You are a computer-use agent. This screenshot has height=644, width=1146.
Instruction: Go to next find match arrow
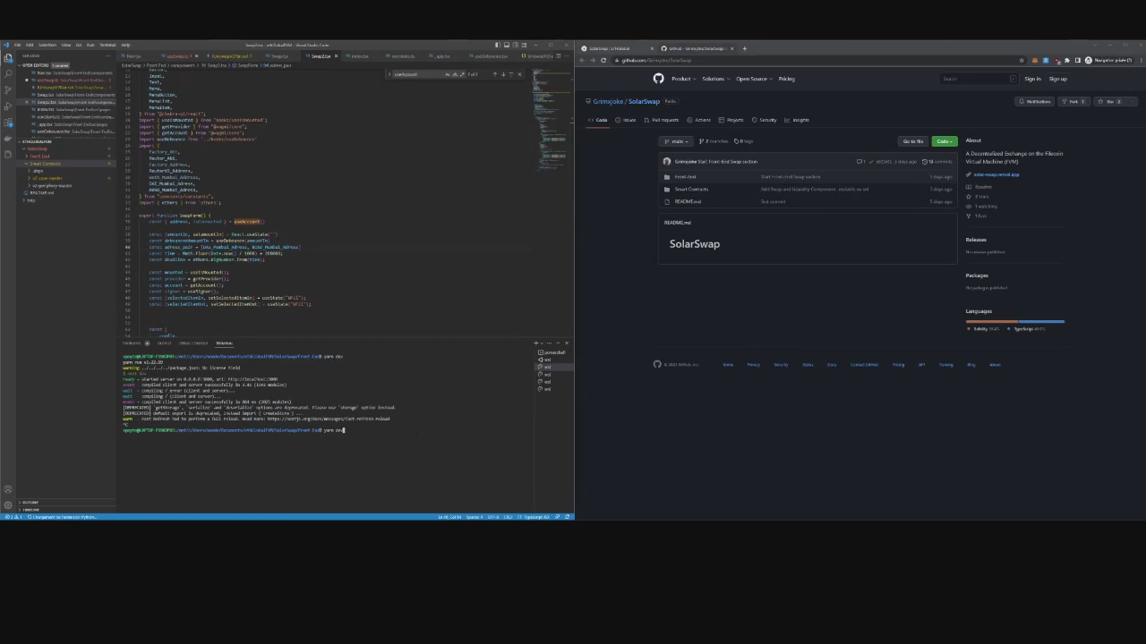tap(503, 74)
